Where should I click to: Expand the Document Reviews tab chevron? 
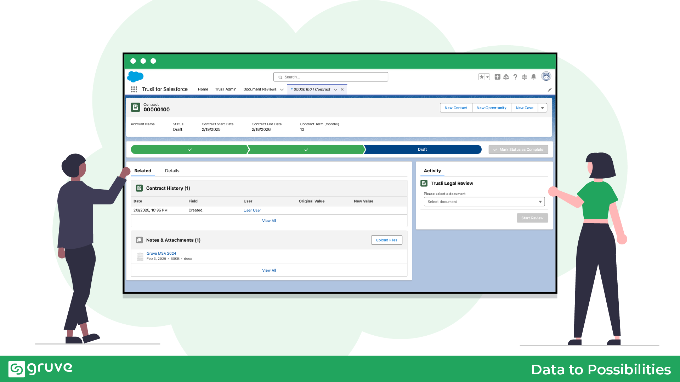(282, 89)
